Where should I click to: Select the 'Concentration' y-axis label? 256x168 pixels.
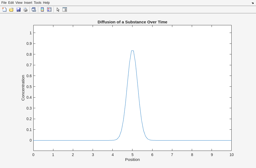click(23, 88)
